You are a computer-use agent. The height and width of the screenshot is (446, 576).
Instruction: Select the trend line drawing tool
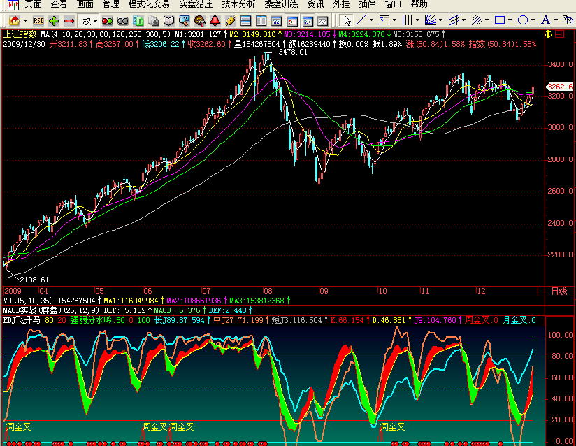(x=362, y=20)
